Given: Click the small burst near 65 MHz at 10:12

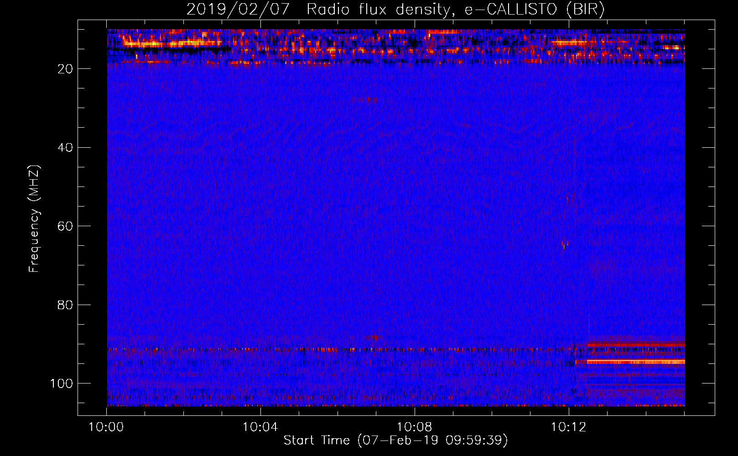Looking at the screenshot, I should (565, 244).
